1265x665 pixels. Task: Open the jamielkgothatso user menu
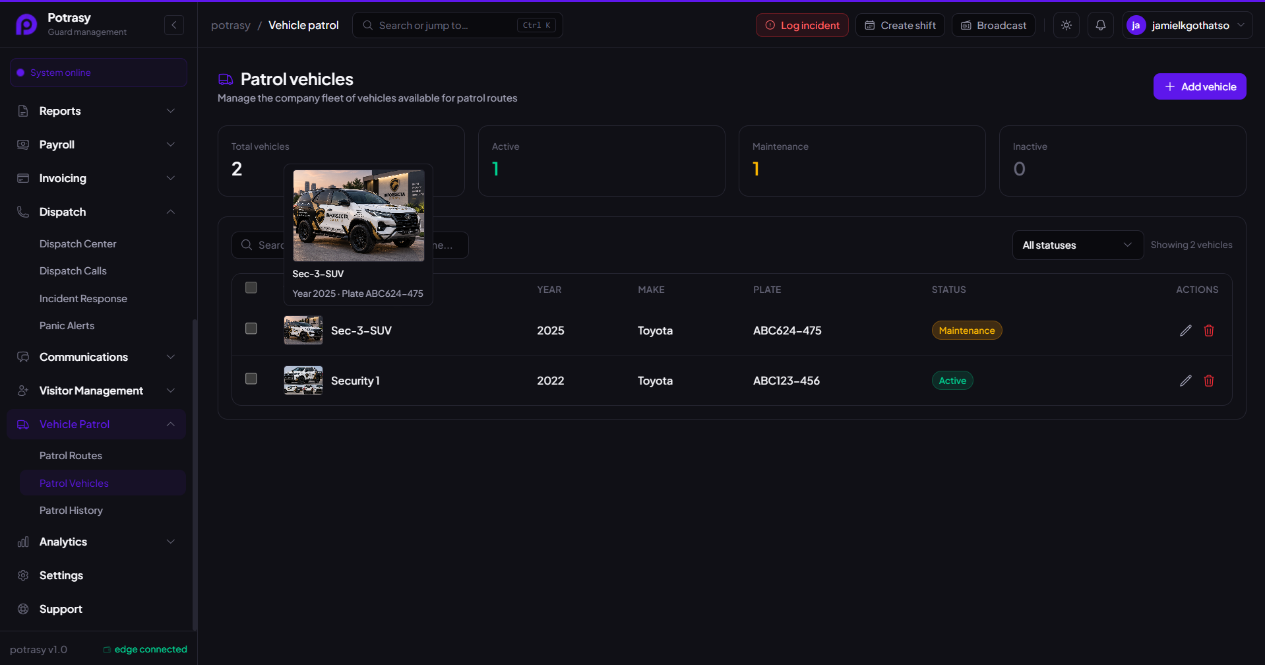1187,25
